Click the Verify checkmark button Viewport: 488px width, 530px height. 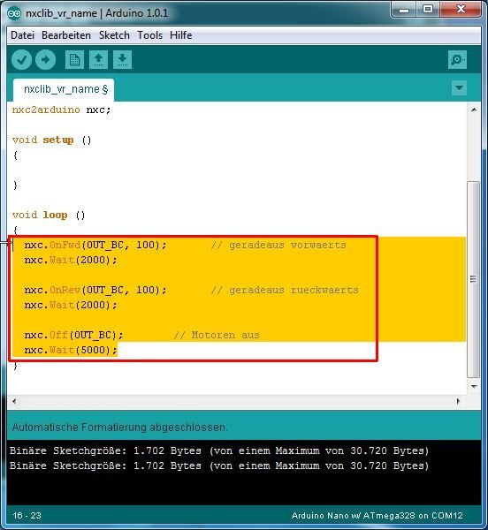(21, 60)
